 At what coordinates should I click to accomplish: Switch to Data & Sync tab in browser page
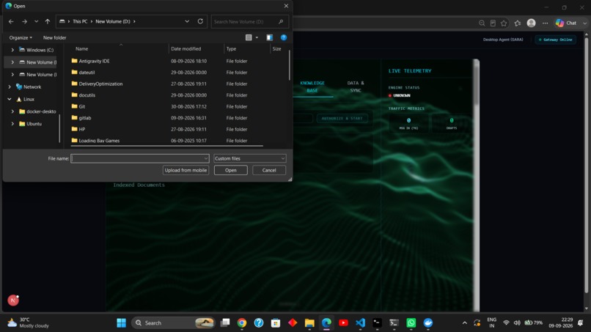tap(356, 86)
